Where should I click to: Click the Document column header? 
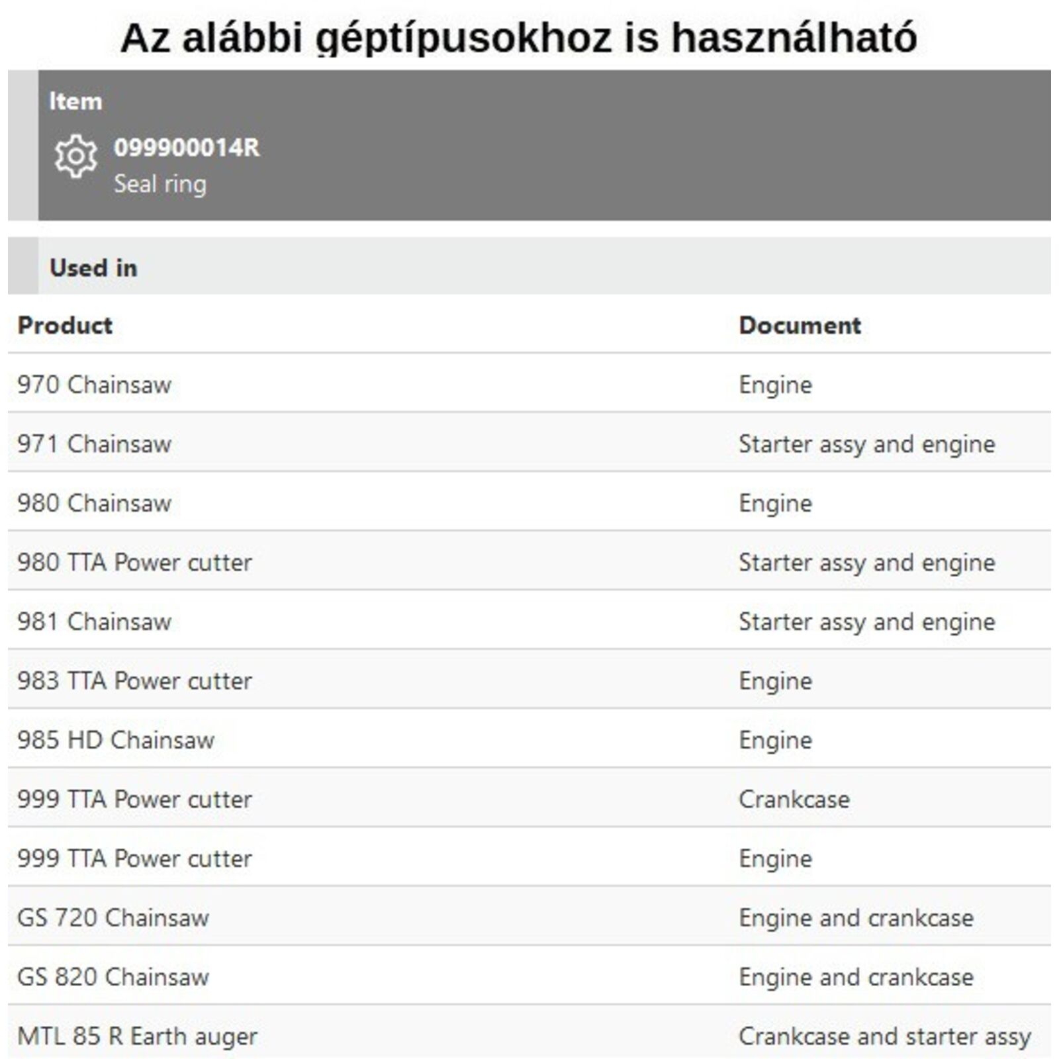click(x=800, y=326)
